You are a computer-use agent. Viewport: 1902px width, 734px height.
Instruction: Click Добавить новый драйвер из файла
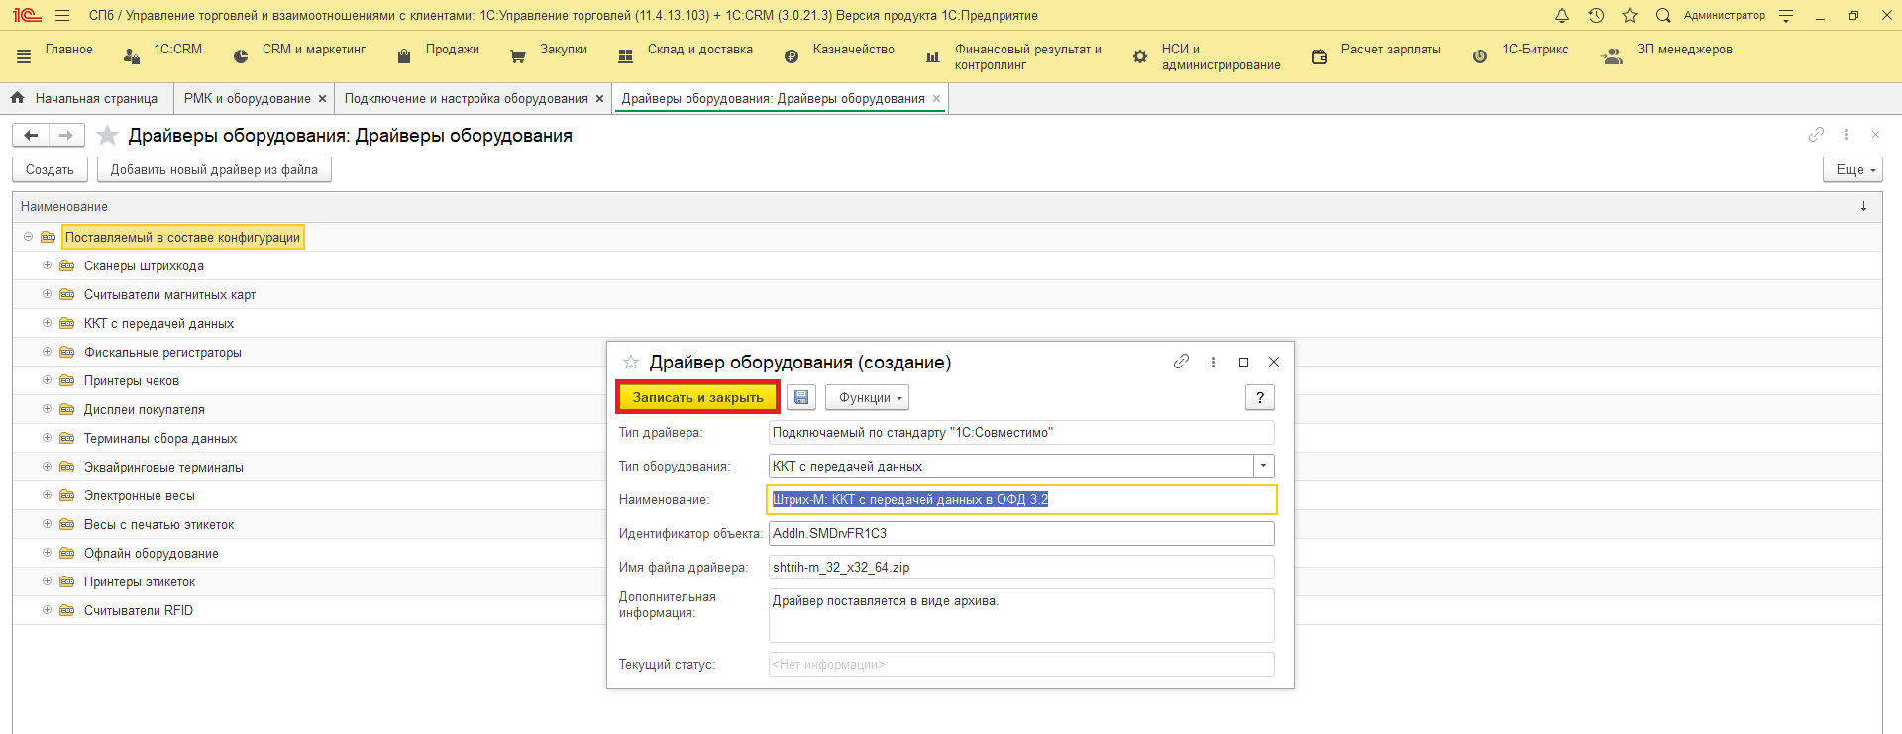(214, 170)
